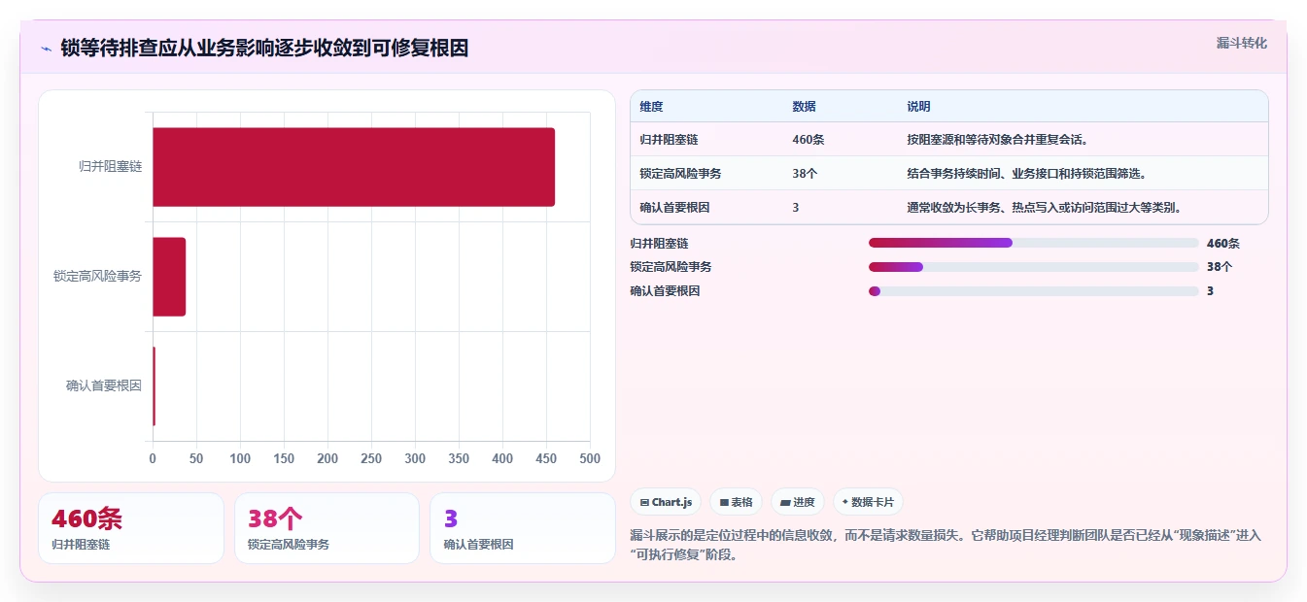The width and height of the screenshot is (1307, 602).
Task: Click the 0 tick on the chart x-axis
Action: pos(153,458)
